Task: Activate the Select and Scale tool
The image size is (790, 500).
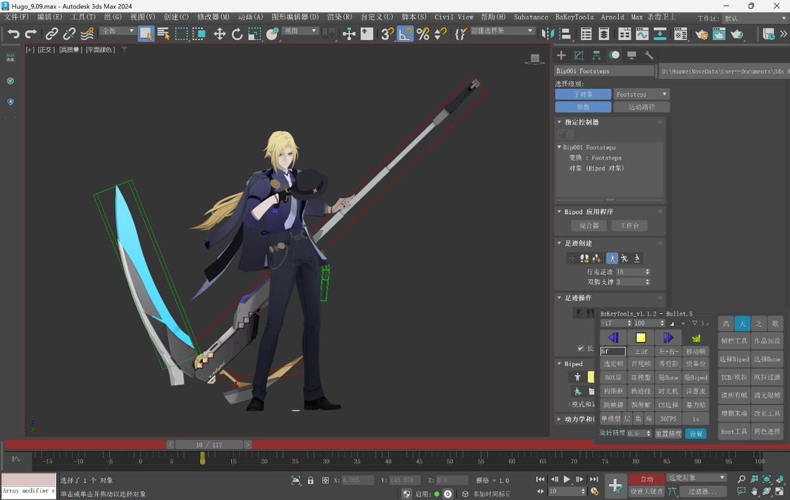Action: pos(254,34)
